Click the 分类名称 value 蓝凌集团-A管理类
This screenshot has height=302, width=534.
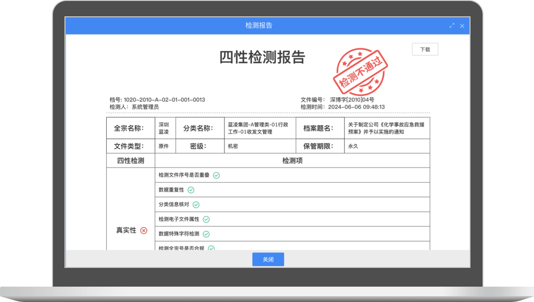(258, 128)
